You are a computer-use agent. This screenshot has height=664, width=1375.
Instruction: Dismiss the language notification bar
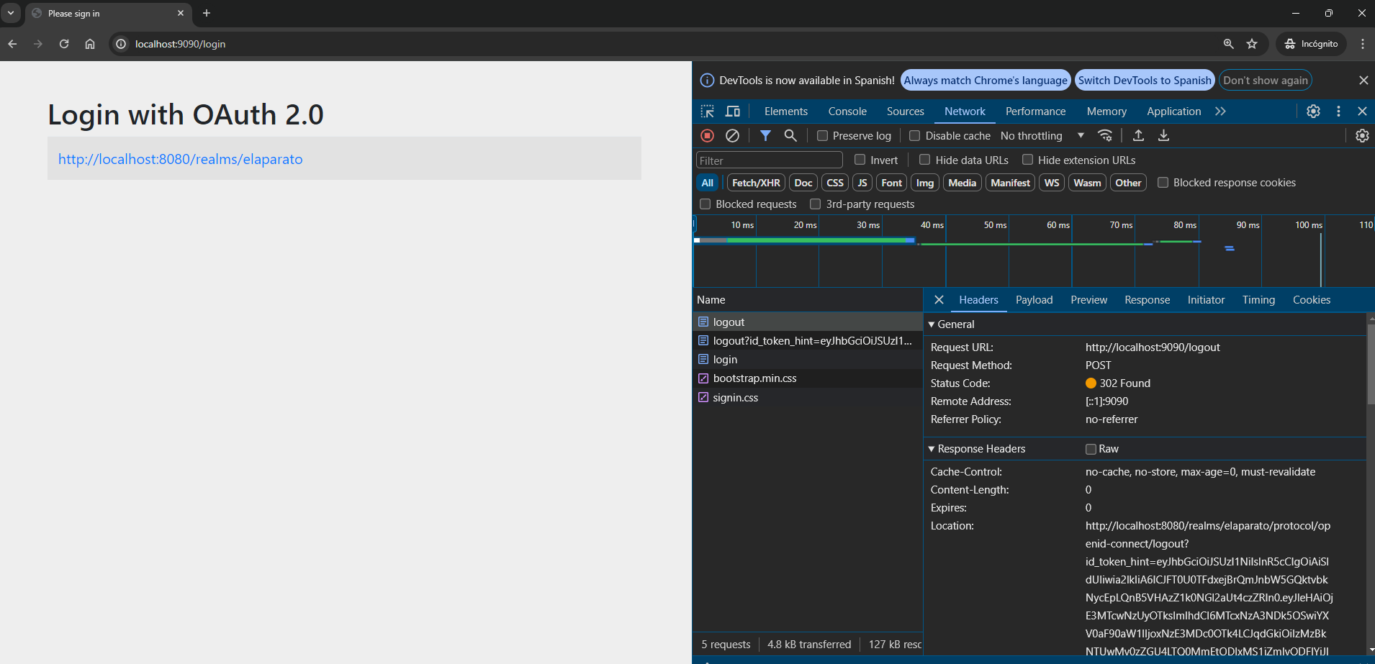pos(1363,81)
